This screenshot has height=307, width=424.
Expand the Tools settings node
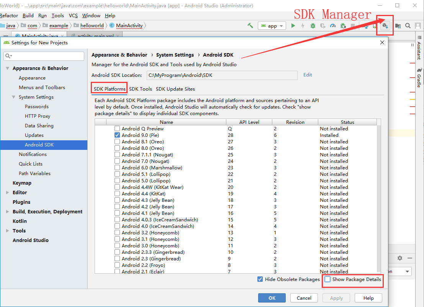(x=8, y=231)
